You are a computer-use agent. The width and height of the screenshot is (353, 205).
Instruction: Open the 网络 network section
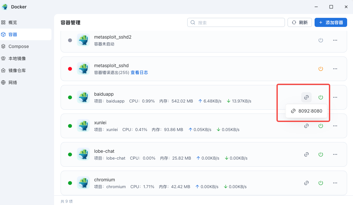(9, 82)
